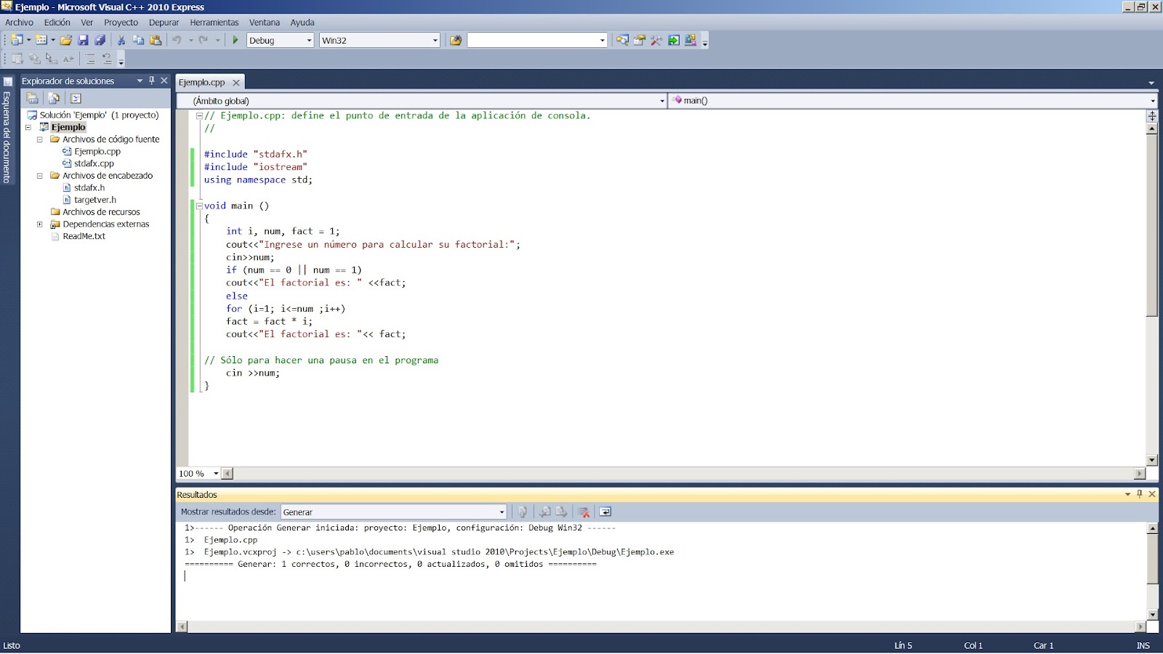Click the Undo toolbar icon

tap(174, 40)
